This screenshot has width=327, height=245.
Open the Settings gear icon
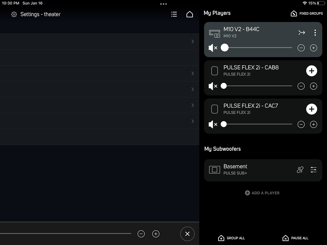14,14
